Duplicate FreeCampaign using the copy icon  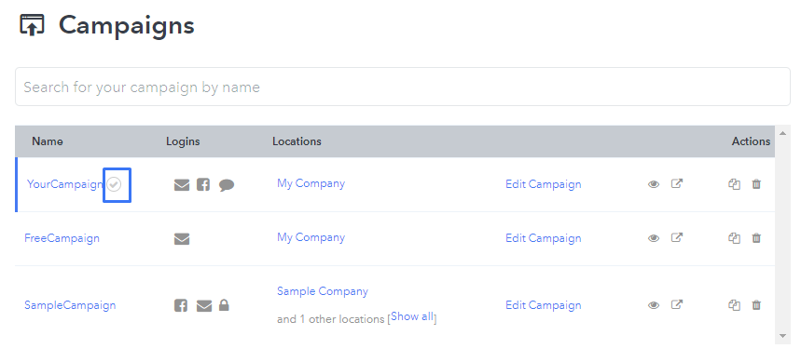click(734, 238)
